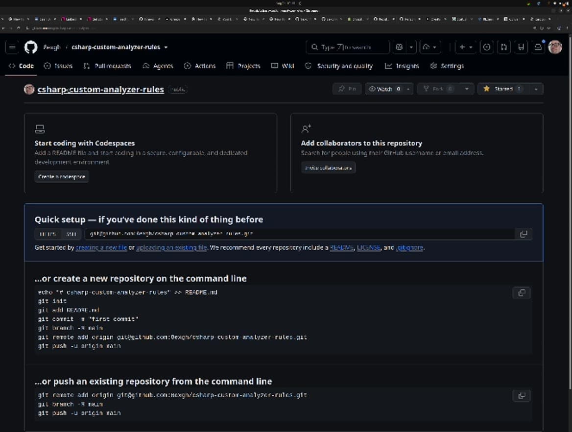This screenshot has height=432, width=572.
Task: Switch to the Agents tab
Action: tap(158, 66)
